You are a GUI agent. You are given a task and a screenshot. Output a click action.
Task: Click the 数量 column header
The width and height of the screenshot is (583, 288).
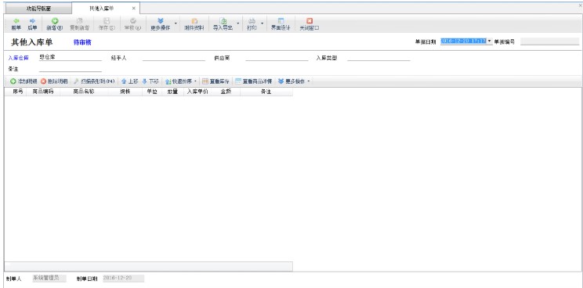click(173, 92)
